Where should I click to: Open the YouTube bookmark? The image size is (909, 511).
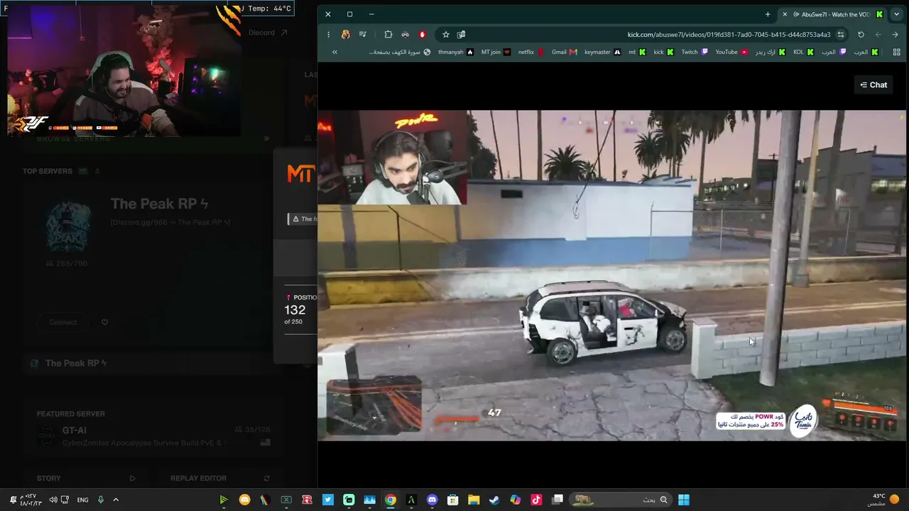click(x=731, y=52)
